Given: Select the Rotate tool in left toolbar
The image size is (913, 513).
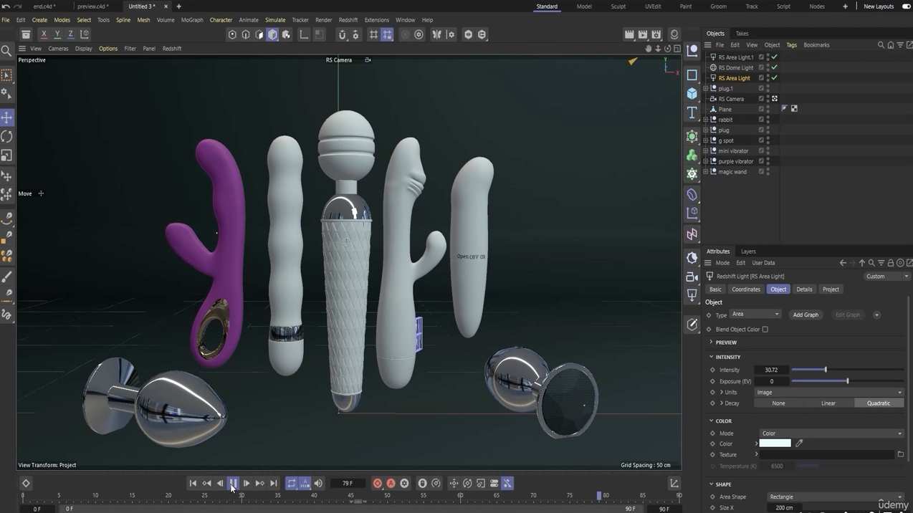Looking at the screenshot, I should (x=7, y=137).
